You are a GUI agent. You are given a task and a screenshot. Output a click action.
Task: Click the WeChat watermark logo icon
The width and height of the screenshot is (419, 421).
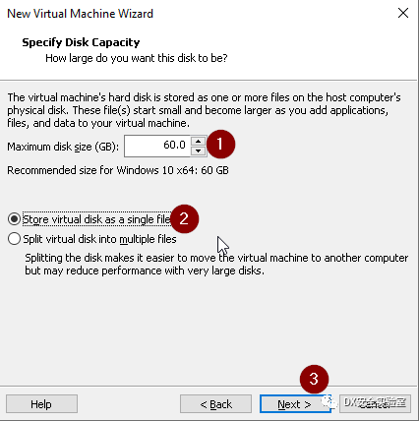[x=329, y=402]
